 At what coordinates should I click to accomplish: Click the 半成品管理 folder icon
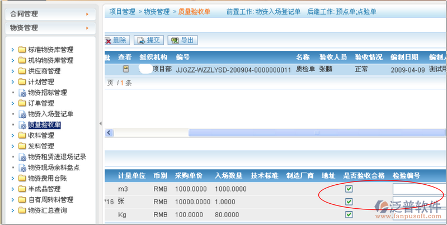(22, 189)
